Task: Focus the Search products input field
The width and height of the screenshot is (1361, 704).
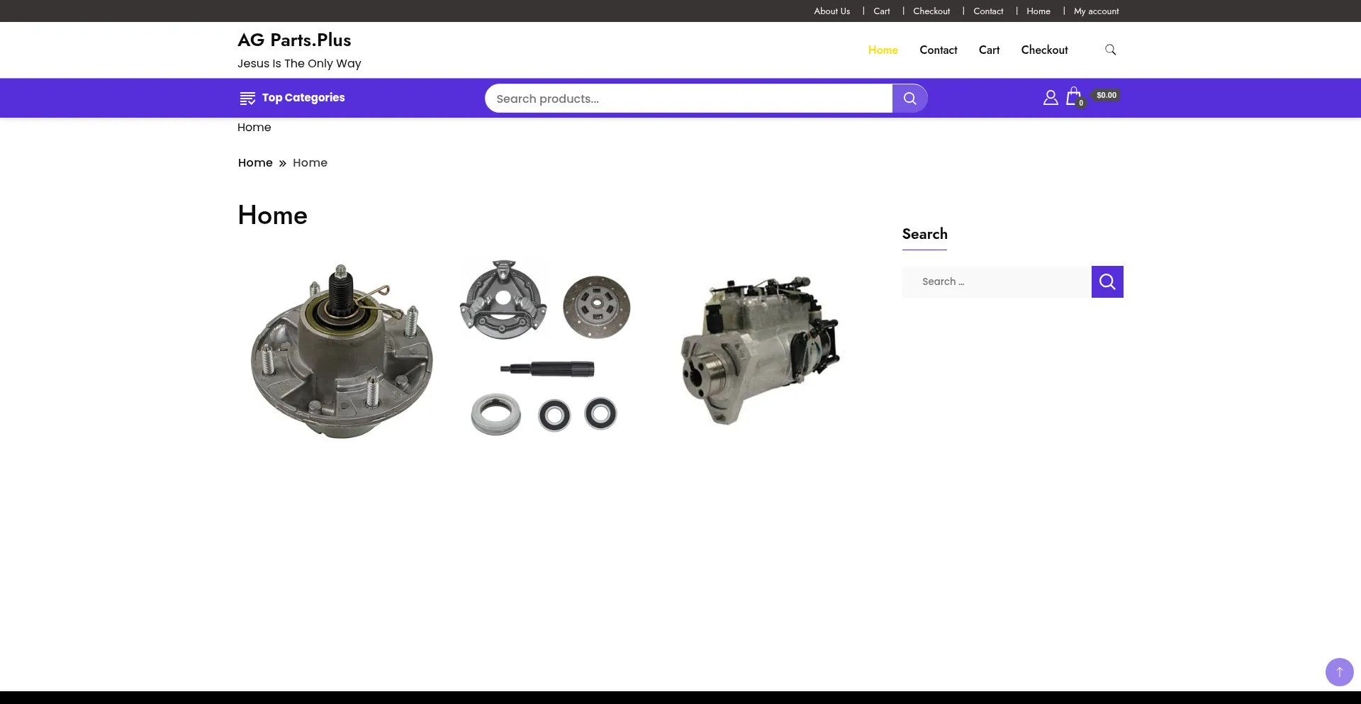Action: pos(688,99)
